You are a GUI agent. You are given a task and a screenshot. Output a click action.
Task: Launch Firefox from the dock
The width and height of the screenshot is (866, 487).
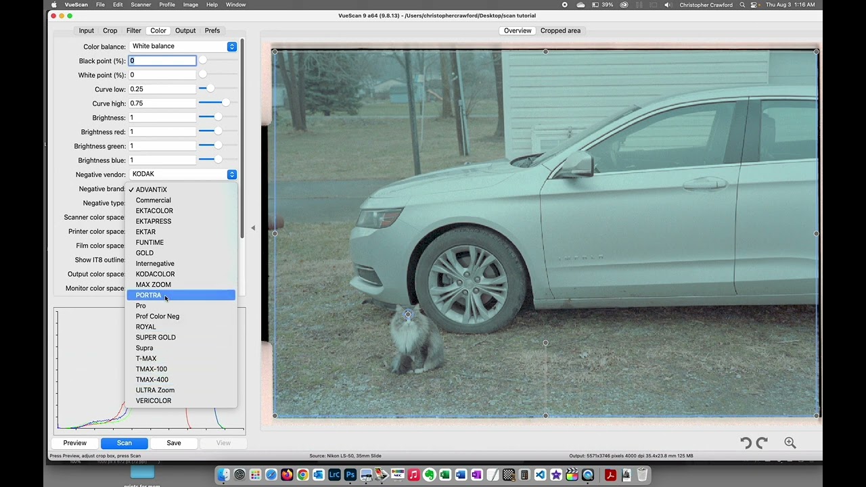click(287, 475)
